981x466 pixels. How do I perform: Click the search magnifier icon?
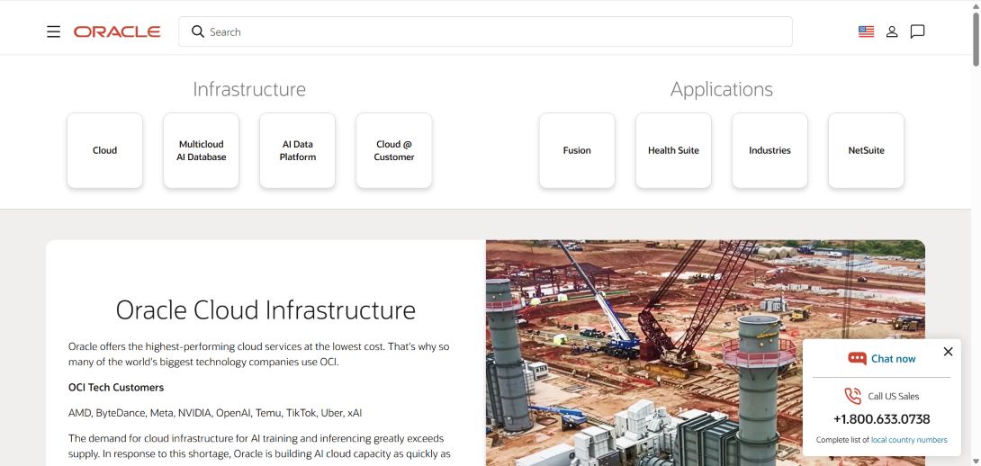pyautogui.click(x=198, y=31)
